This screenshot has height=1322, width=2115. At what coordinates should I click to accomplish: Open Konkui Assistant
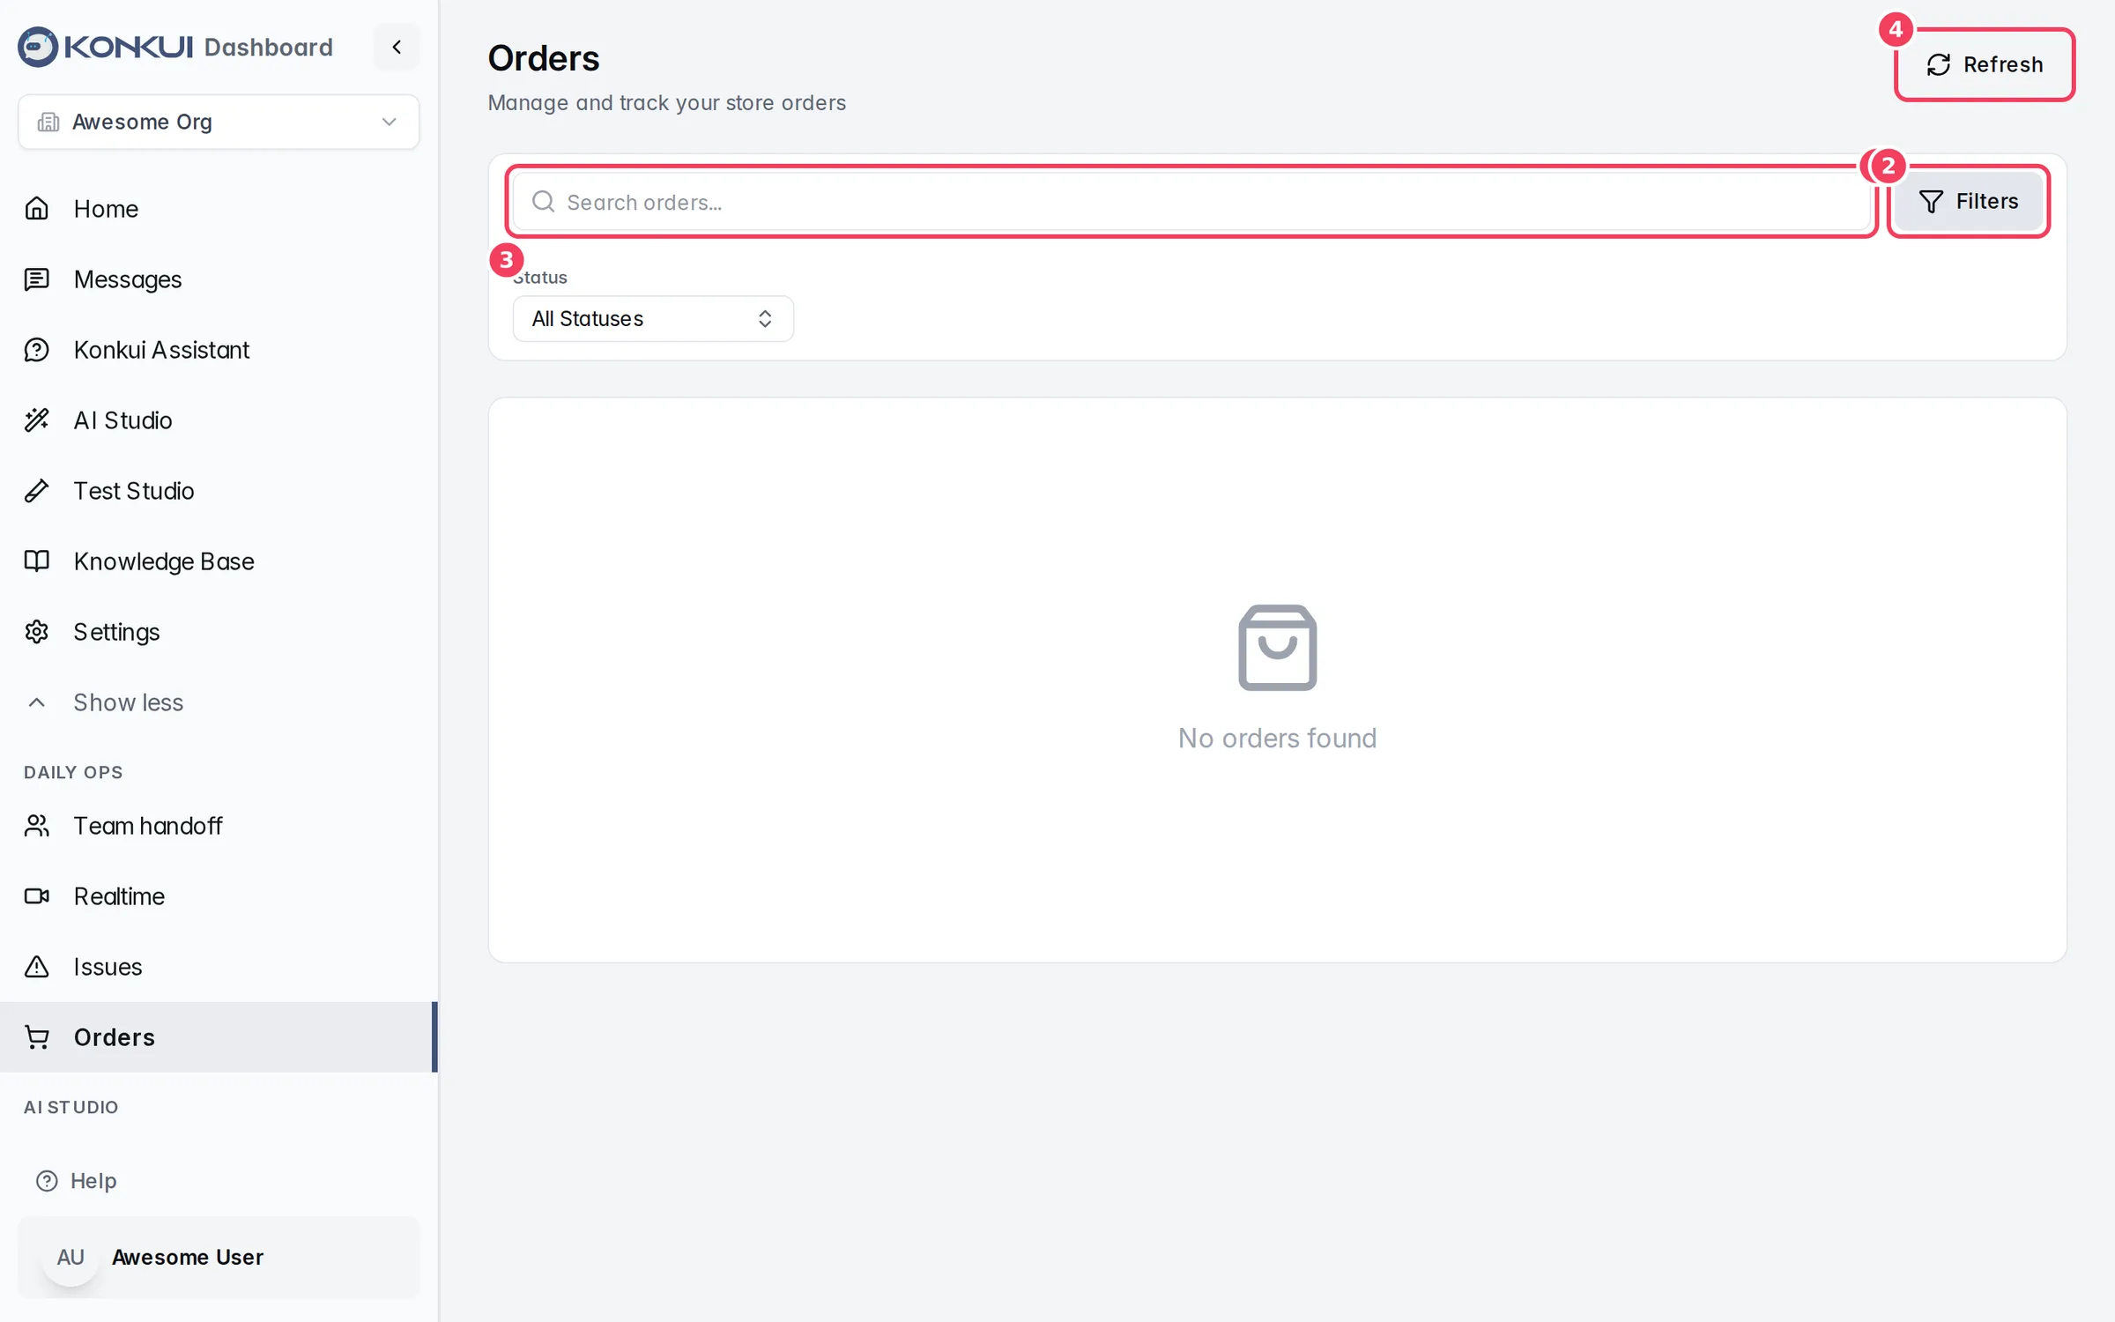pos(219,350)
